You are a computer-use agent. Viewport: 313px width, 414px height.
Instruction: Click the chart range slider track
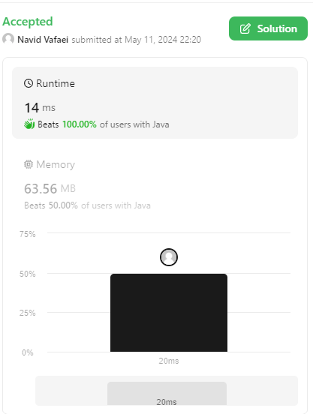click(x=167, y=391)
